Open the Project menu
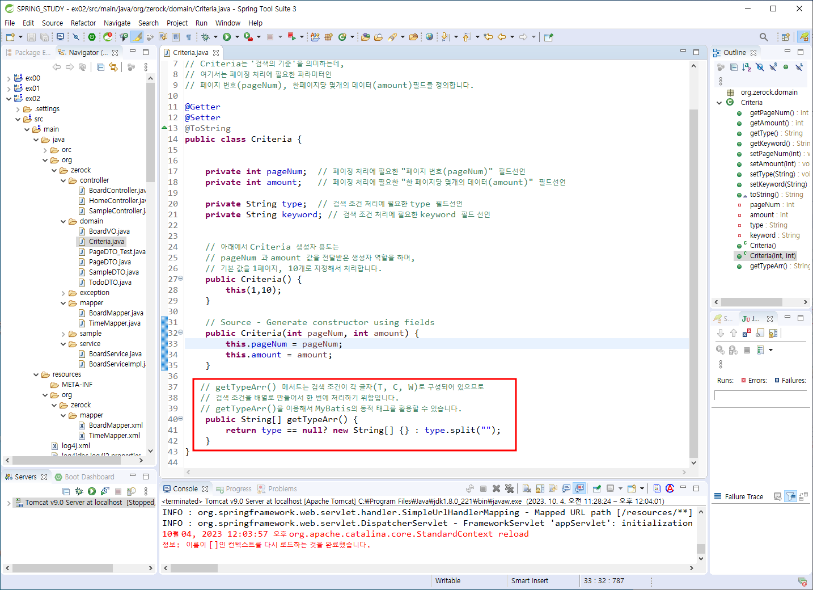813x590 pixels. point(177,23)
